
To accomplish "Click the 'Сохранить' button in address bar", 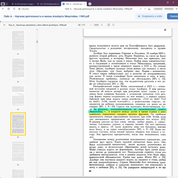I will coord(158,9).
